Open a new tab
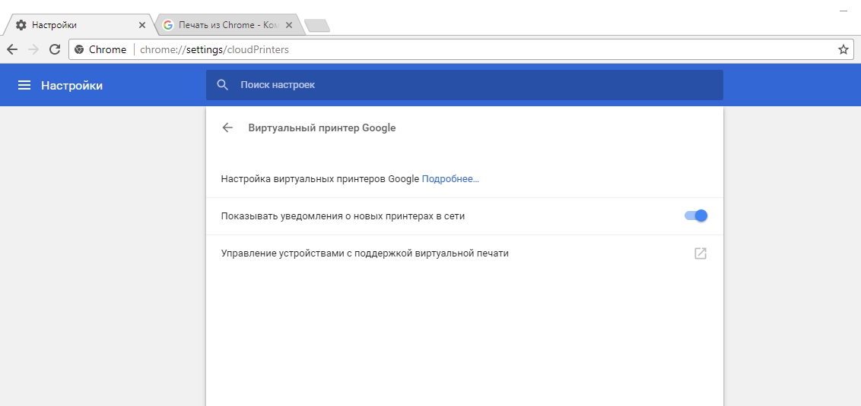 (x=317, y=25)
